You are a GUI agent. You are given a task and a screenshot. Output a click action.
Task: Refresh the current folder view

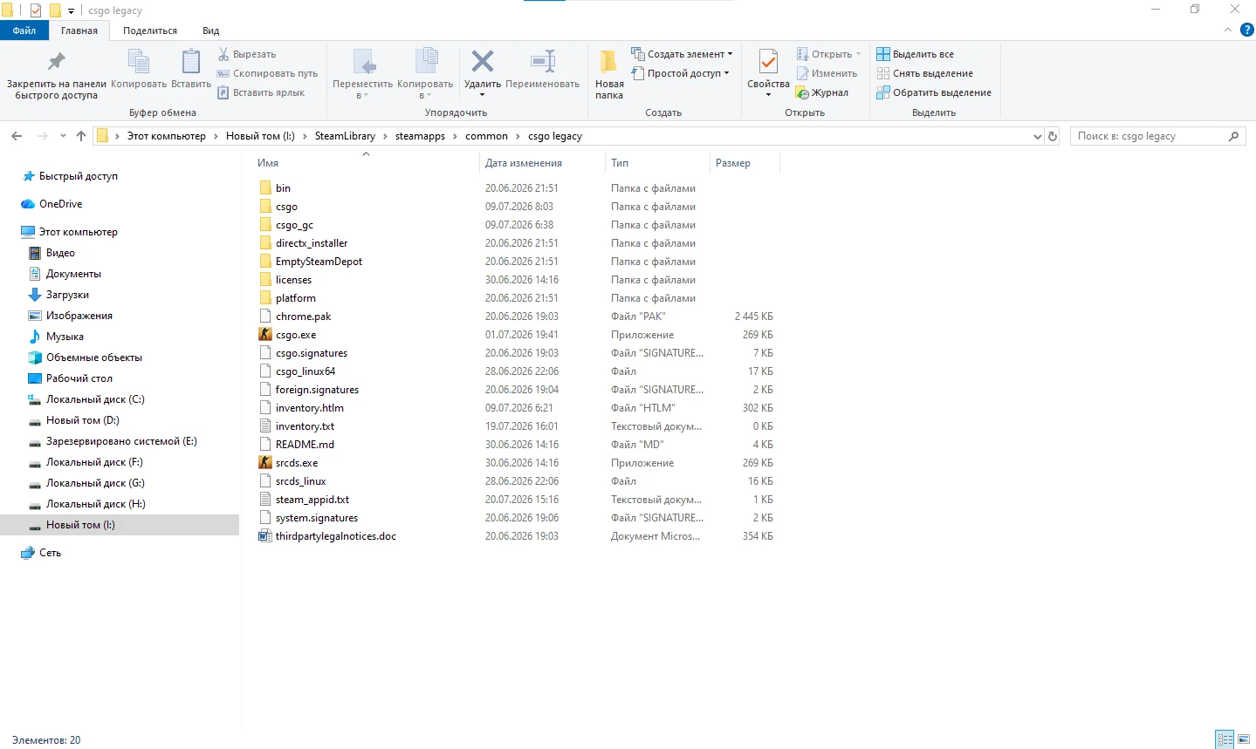coord(1053,136)
